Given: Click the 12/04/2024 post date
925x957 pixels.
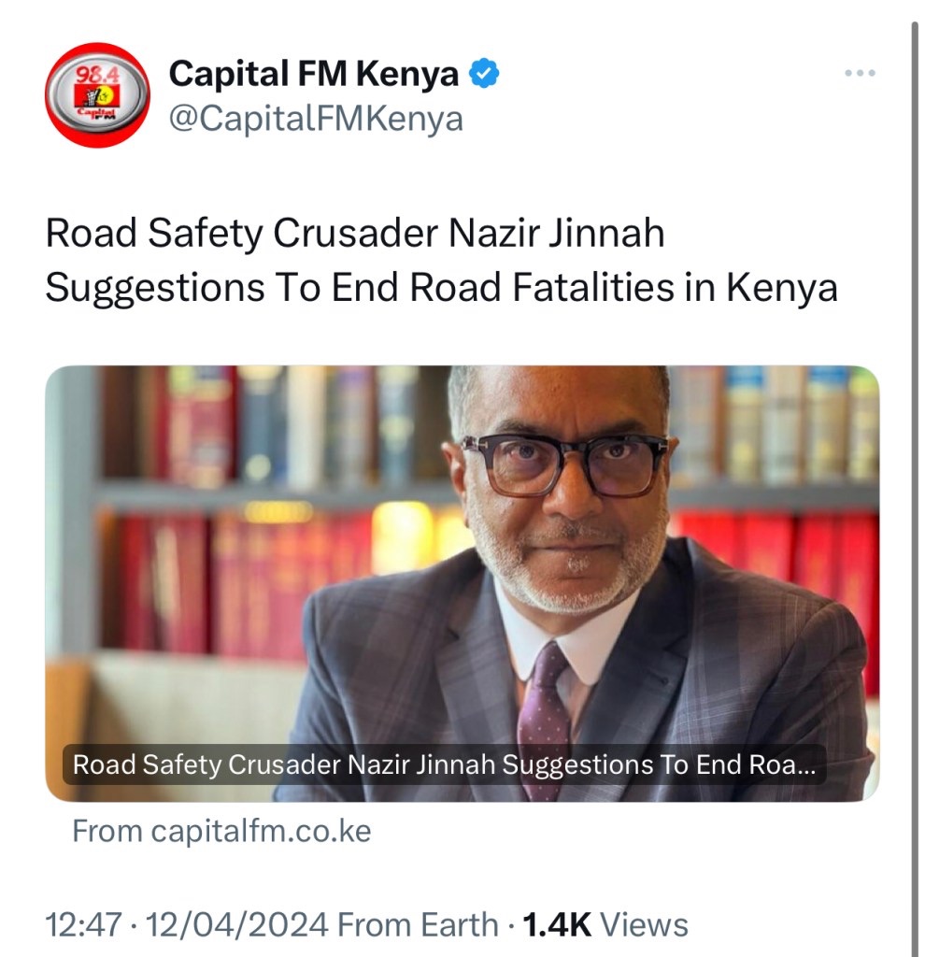Looking at the screenshot, I should 236,924.
